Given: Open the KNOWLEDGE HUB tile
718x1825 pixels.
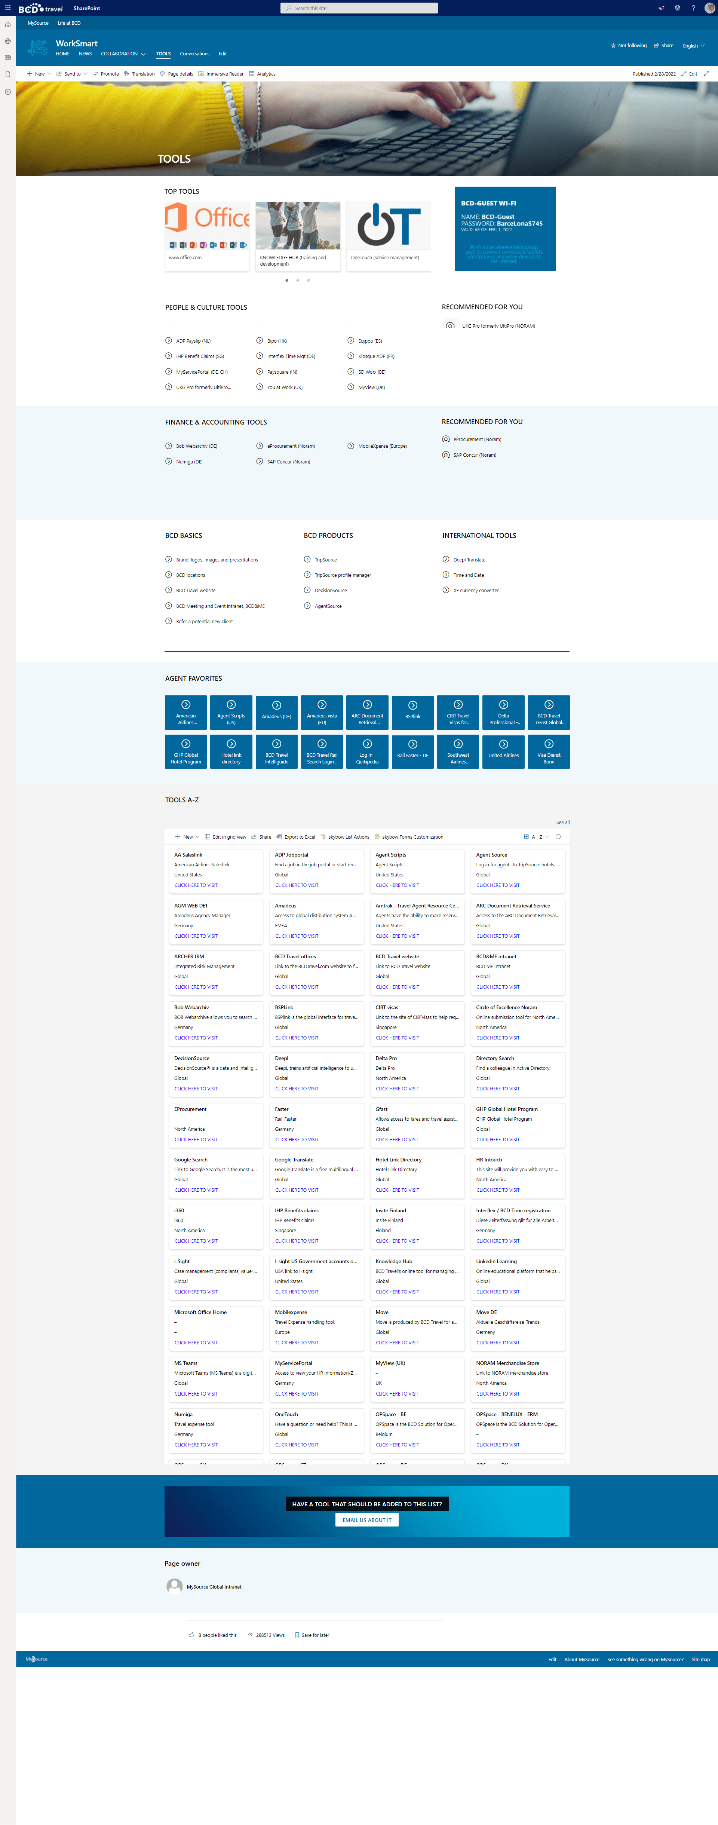Looking at the screenshot, I should pyautogui.click(x=298, y=236).
